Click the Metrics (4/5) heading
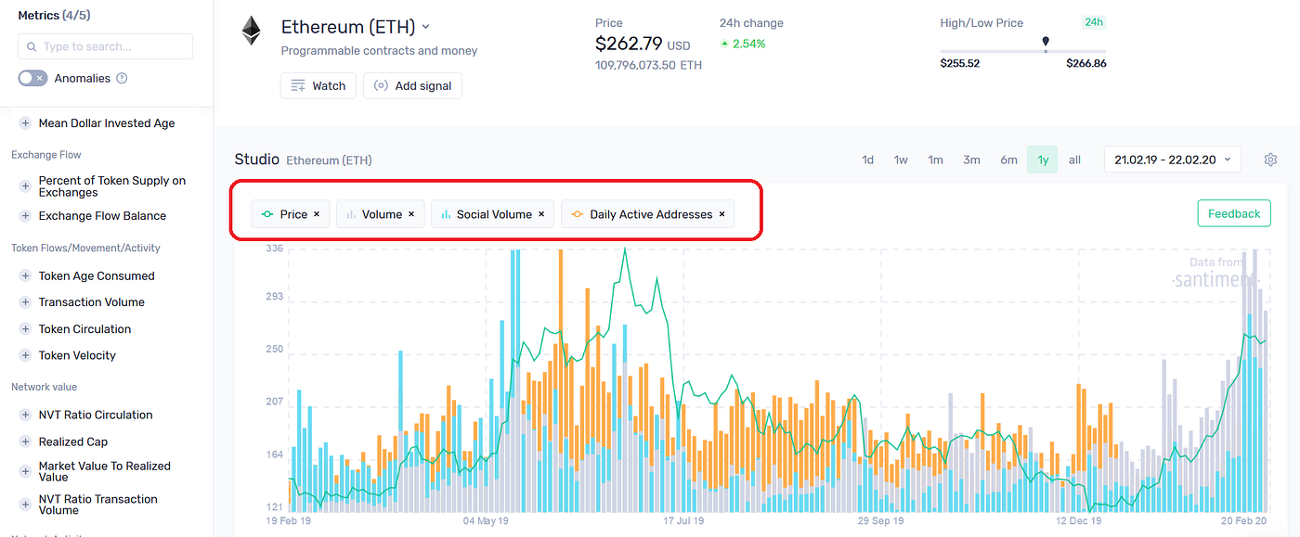The width and height of the screenshot is (1300, 537). point(54,16)
